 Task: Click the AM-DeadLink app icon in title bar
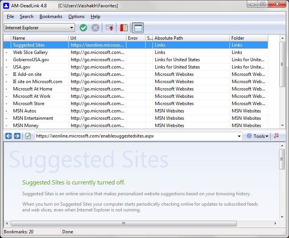coord(6,6)
